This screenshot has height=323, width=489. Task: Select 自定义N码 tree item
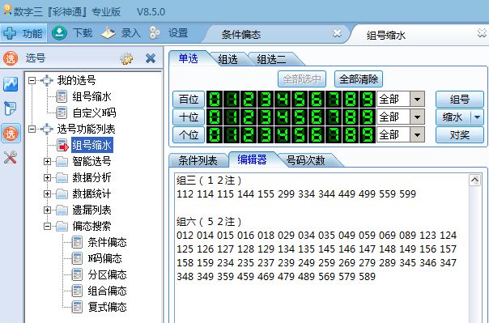[x=94, y=113]
